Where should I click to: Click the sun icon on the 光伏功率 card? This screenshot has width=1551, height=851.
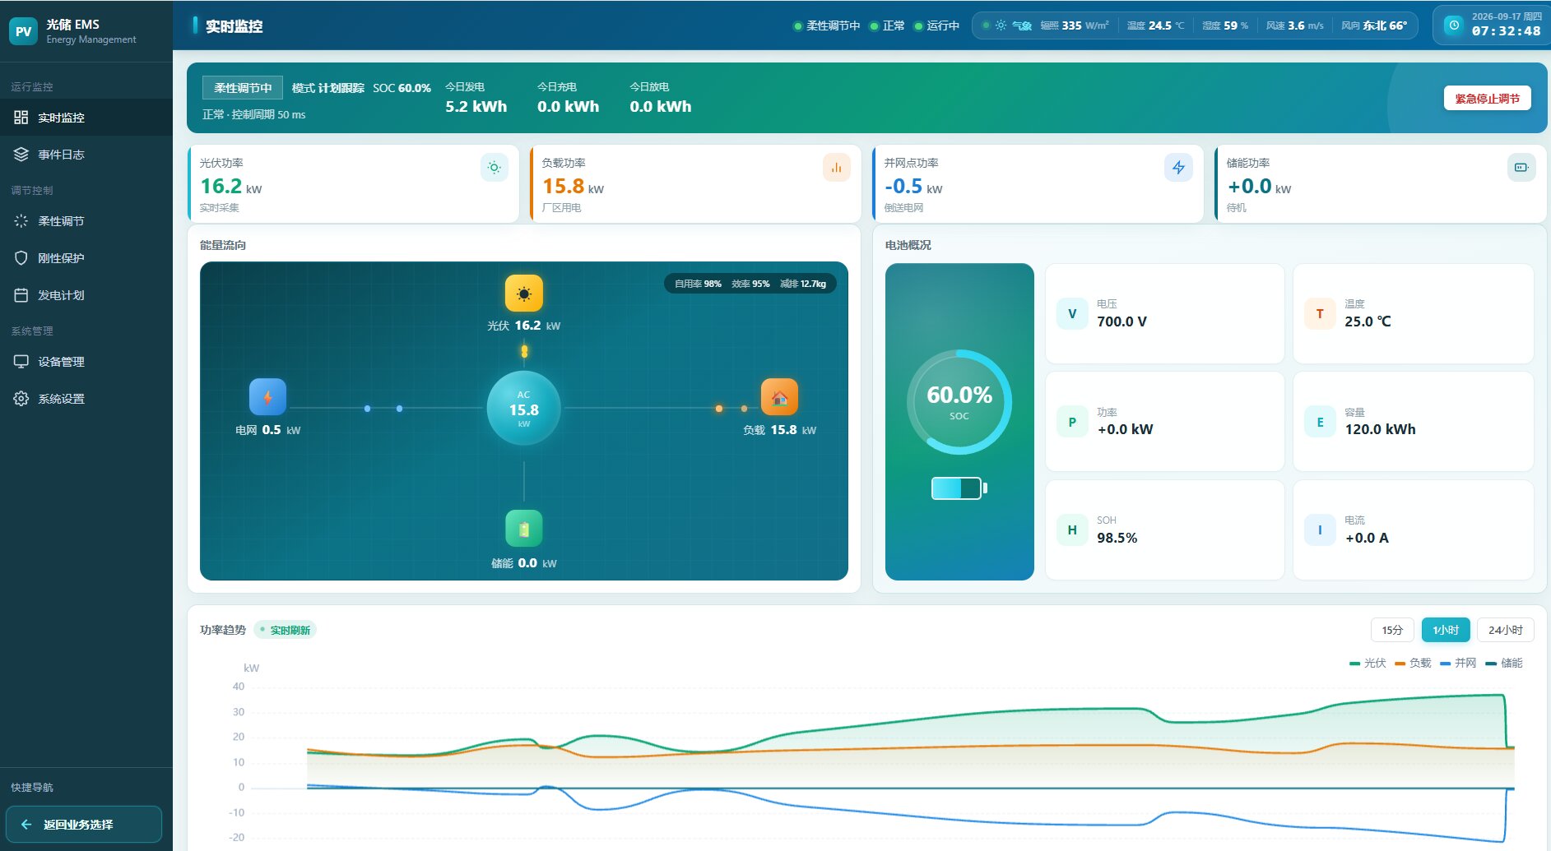(x=494, y=168)
